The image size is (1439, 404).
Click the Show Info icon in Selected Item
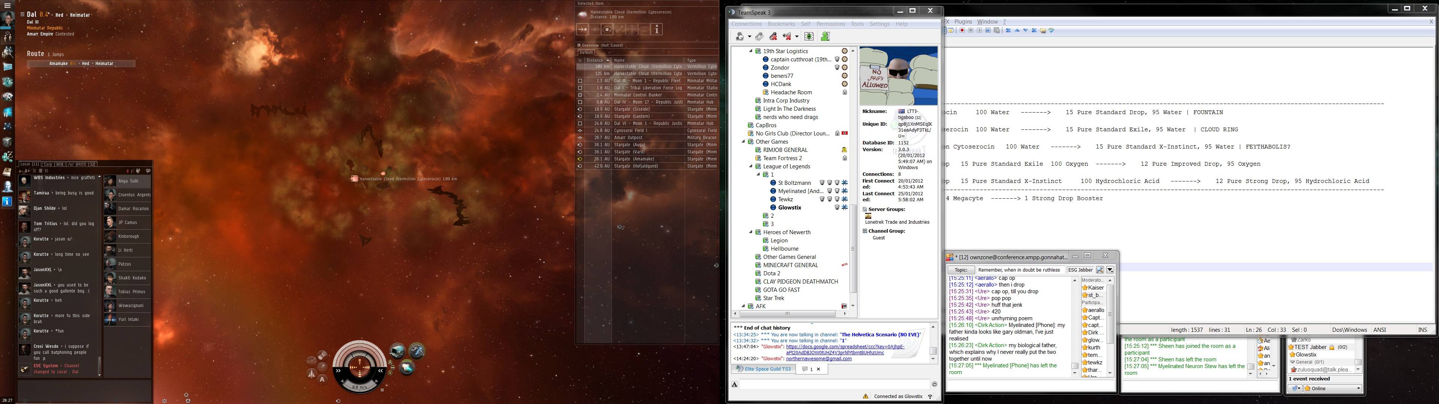[x=657, y=29]
